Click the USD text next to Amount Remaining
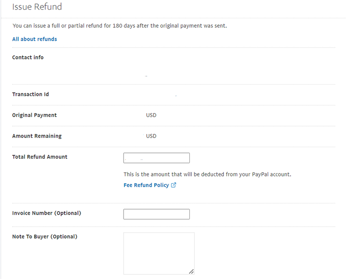The image size is (346, 279). (x=151, y=136)
